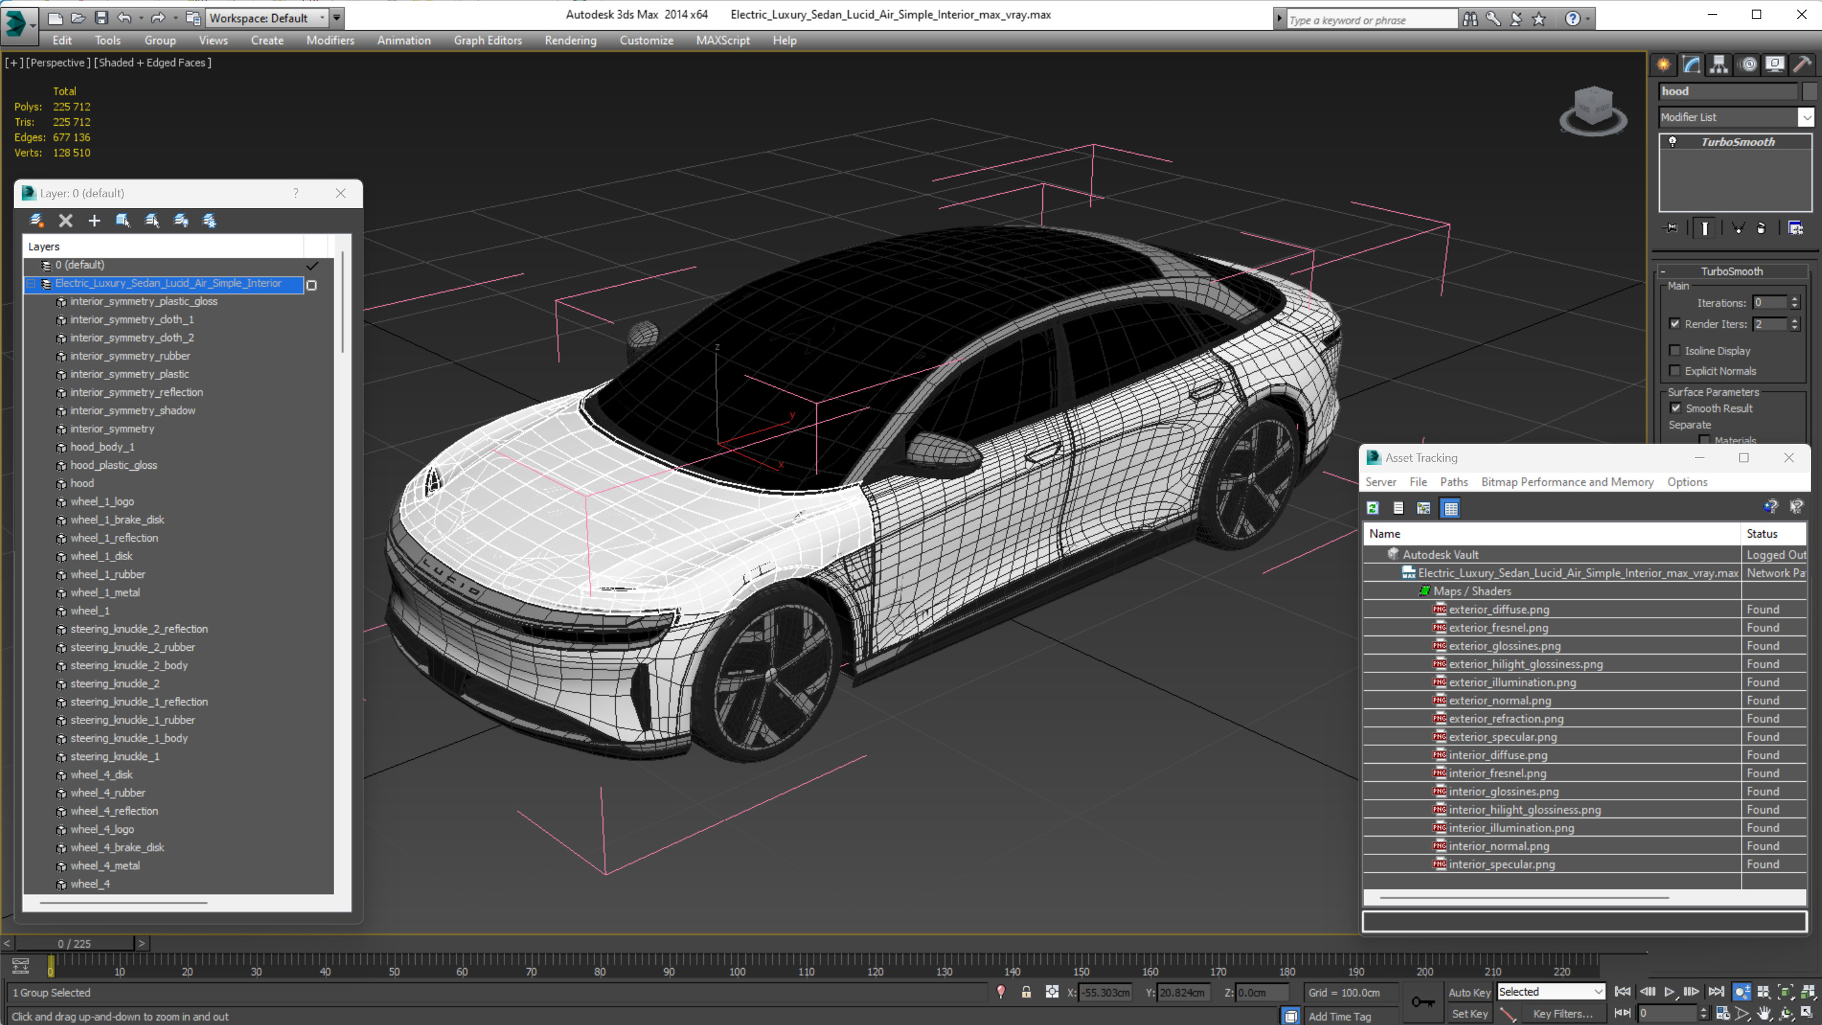Click Make Unique icon under modifier stack
The height and width of the screenshot is (1025, 1822).
[1738, 228]
